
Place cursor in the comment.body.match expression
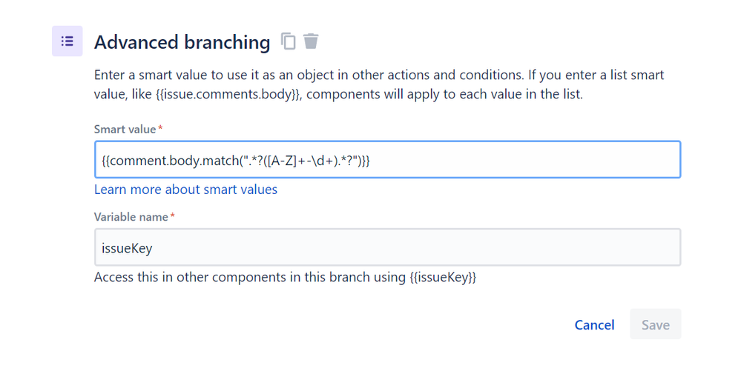[x=236, y=161]
